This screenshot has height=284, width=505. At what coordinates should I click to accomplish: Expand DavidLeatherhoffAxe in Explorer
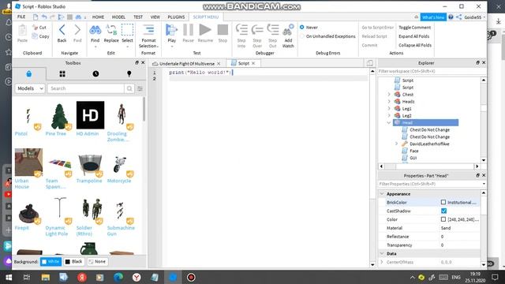pos(396,144)
